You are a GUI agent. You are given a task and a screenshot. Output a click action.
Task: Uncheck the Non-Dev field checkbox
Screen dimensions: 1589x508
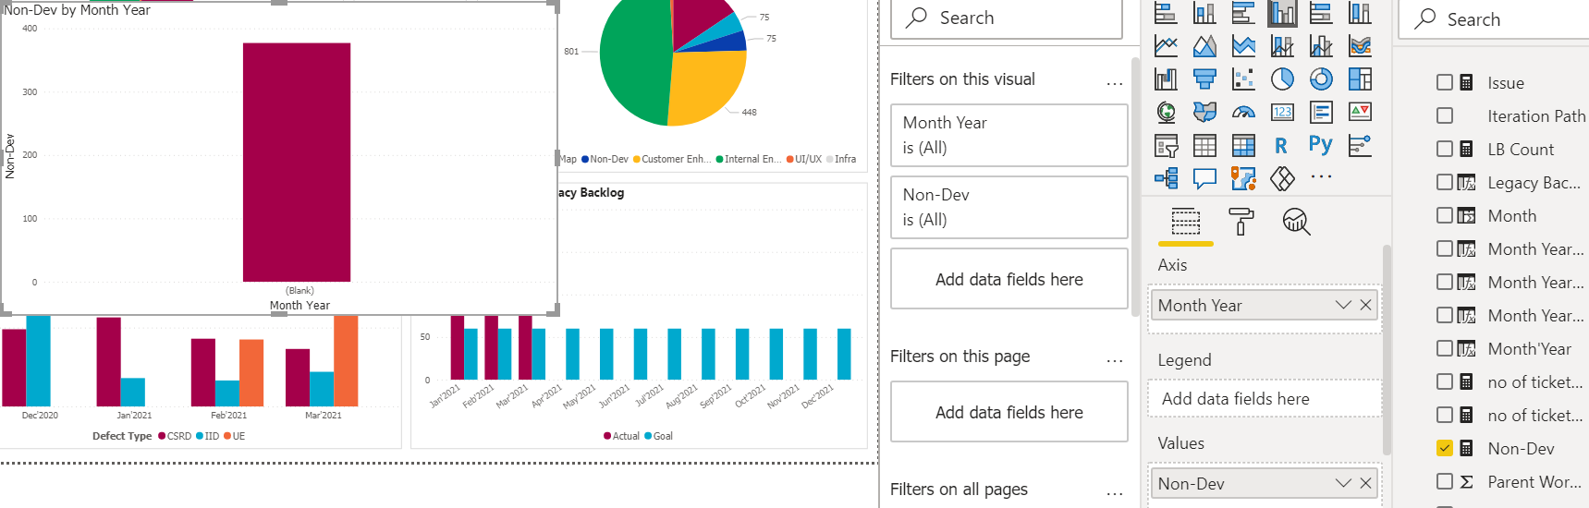coord(1445,448)
